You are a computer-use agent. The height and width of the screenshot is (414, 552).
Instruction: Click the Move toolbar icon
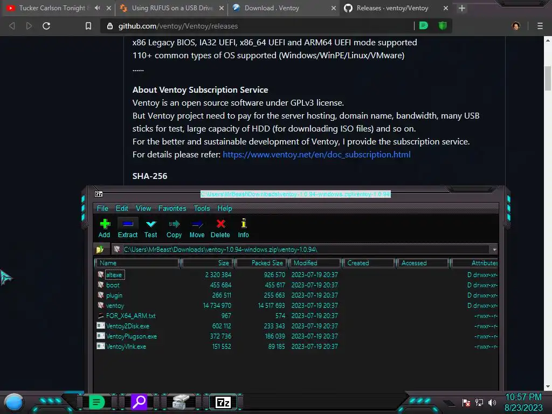[x=197, y=228]
